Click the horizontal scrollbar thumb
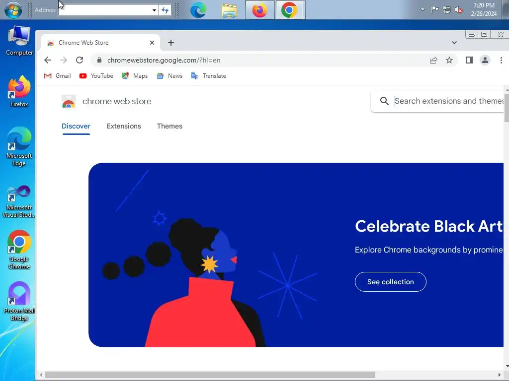 (x=210, y=375)
